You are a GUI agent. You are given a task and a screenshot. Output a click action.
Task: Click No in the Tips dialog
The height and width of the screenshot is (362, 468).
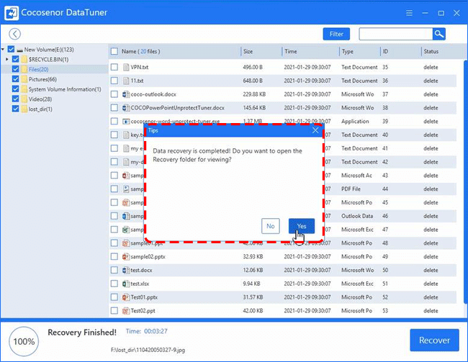(x=271, y=226)
